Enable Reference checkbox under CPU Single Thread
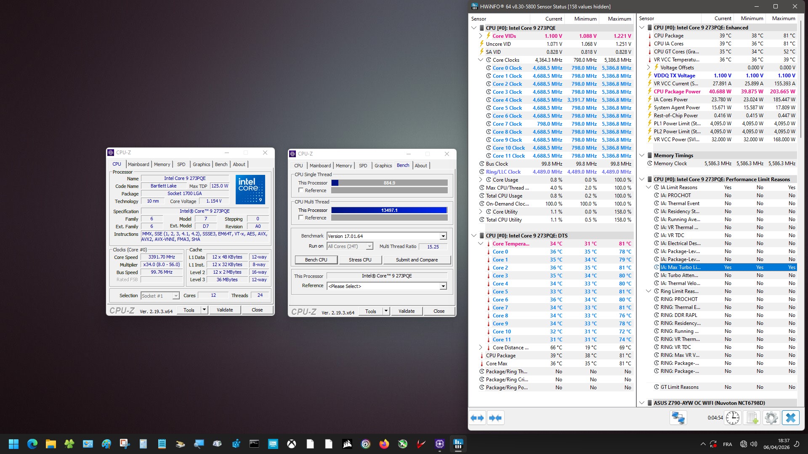 pyautogui.click(x=301, y=190)
